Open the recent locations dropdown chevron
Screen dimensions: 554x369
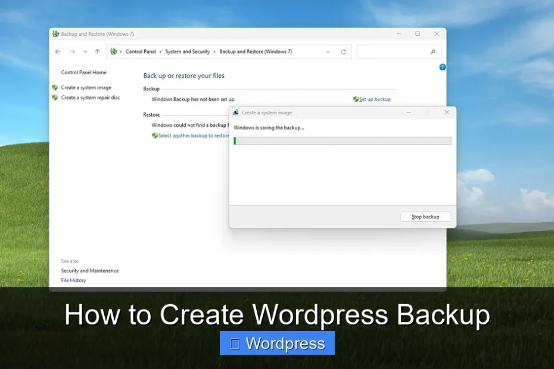click(x=85, y=52)
